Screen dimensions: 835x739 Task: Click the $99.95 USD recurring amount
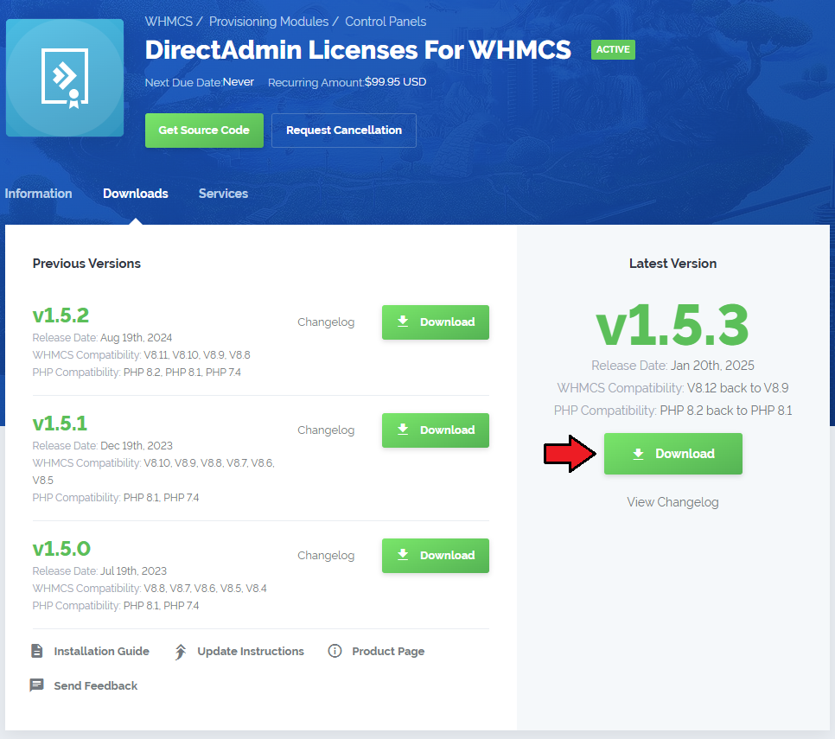[x=396, y=82]
